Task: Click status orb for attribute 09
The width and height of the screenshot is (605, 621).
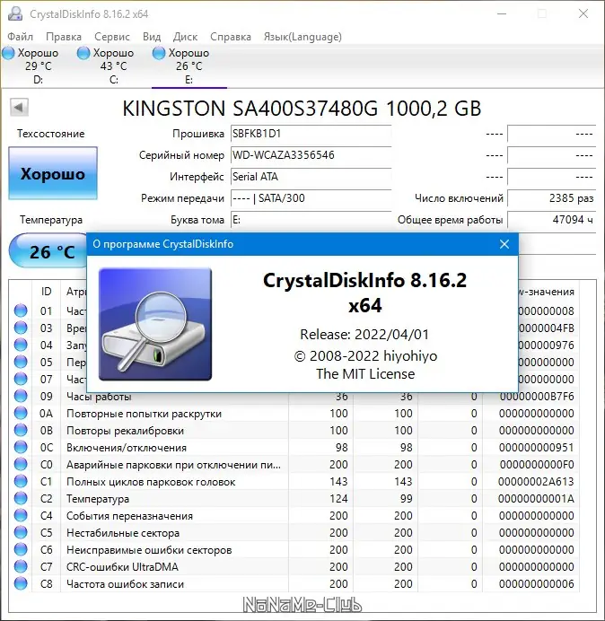Action: [x=21, y=396]
